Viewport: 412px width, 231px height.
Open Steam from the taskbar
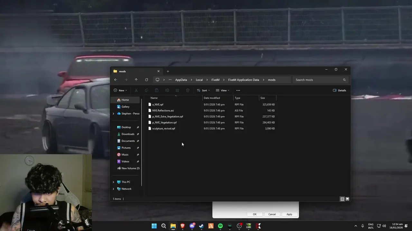coord(201,226)
